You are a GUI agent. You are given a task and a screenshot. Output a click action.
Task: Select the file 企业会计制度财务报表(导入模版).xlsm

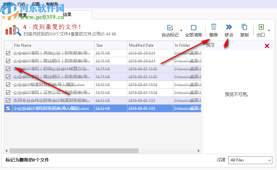click(49, 85)
